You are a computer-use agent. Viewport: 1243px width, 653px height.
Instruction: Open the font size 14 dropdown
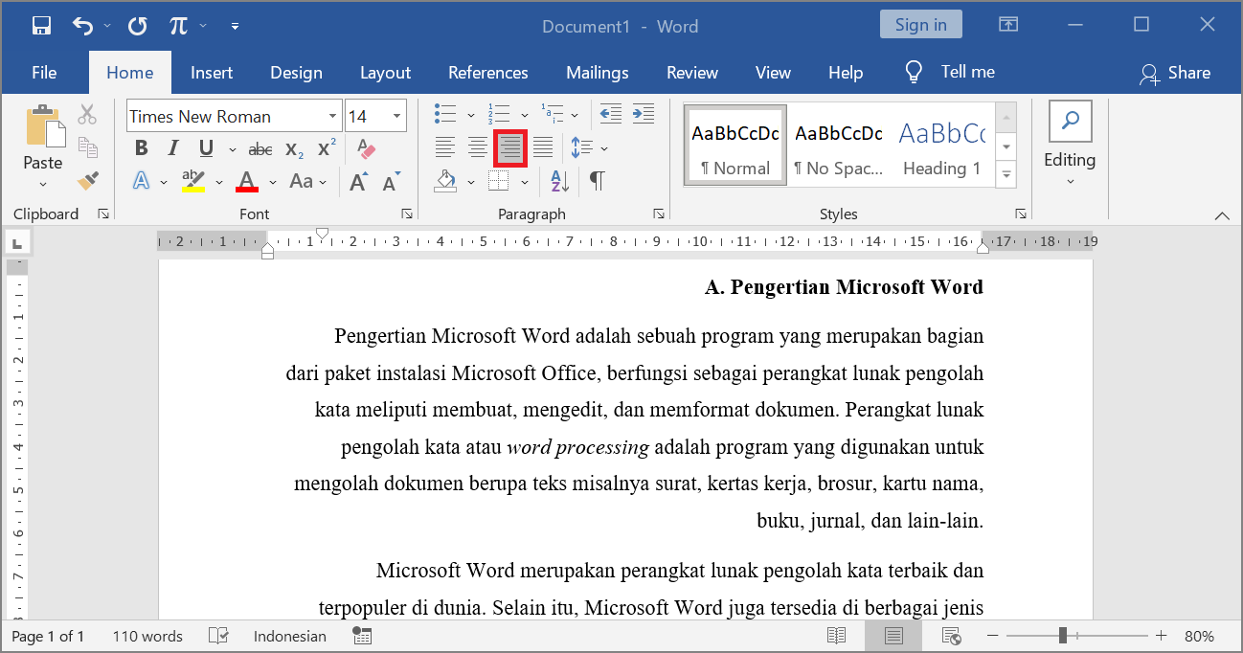[396, 116]
